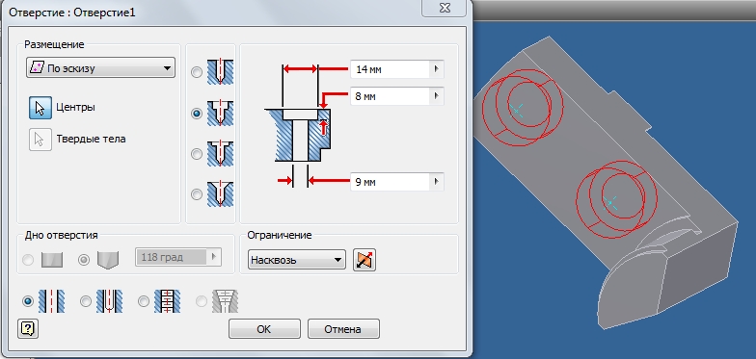Click the counterbore hole type icon
This screenshot has height=359, width=756.
click(x=220, y=114)
